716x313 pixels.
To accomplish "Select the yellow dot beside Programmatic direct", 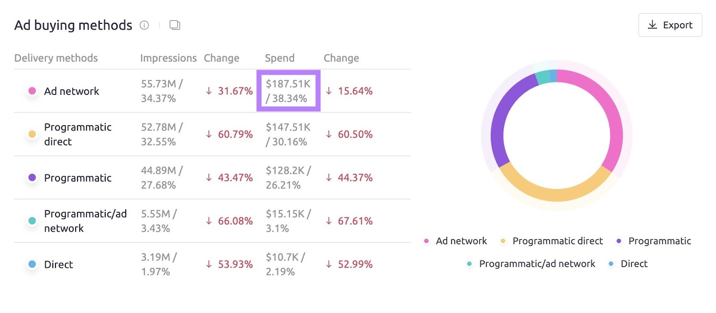I will [x=31, y=134].
